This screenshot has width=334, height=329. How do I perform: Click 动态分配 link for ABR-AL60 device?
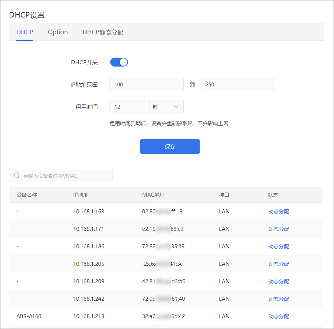tap(278, 316)
